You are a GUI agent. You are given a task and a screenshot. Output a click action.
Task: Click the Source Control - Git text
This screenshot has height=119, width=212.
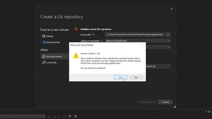pos(90,54)
